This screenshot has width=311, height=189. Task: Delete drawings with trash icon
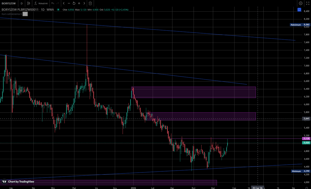pyautogui.click(x=90, y=3)
